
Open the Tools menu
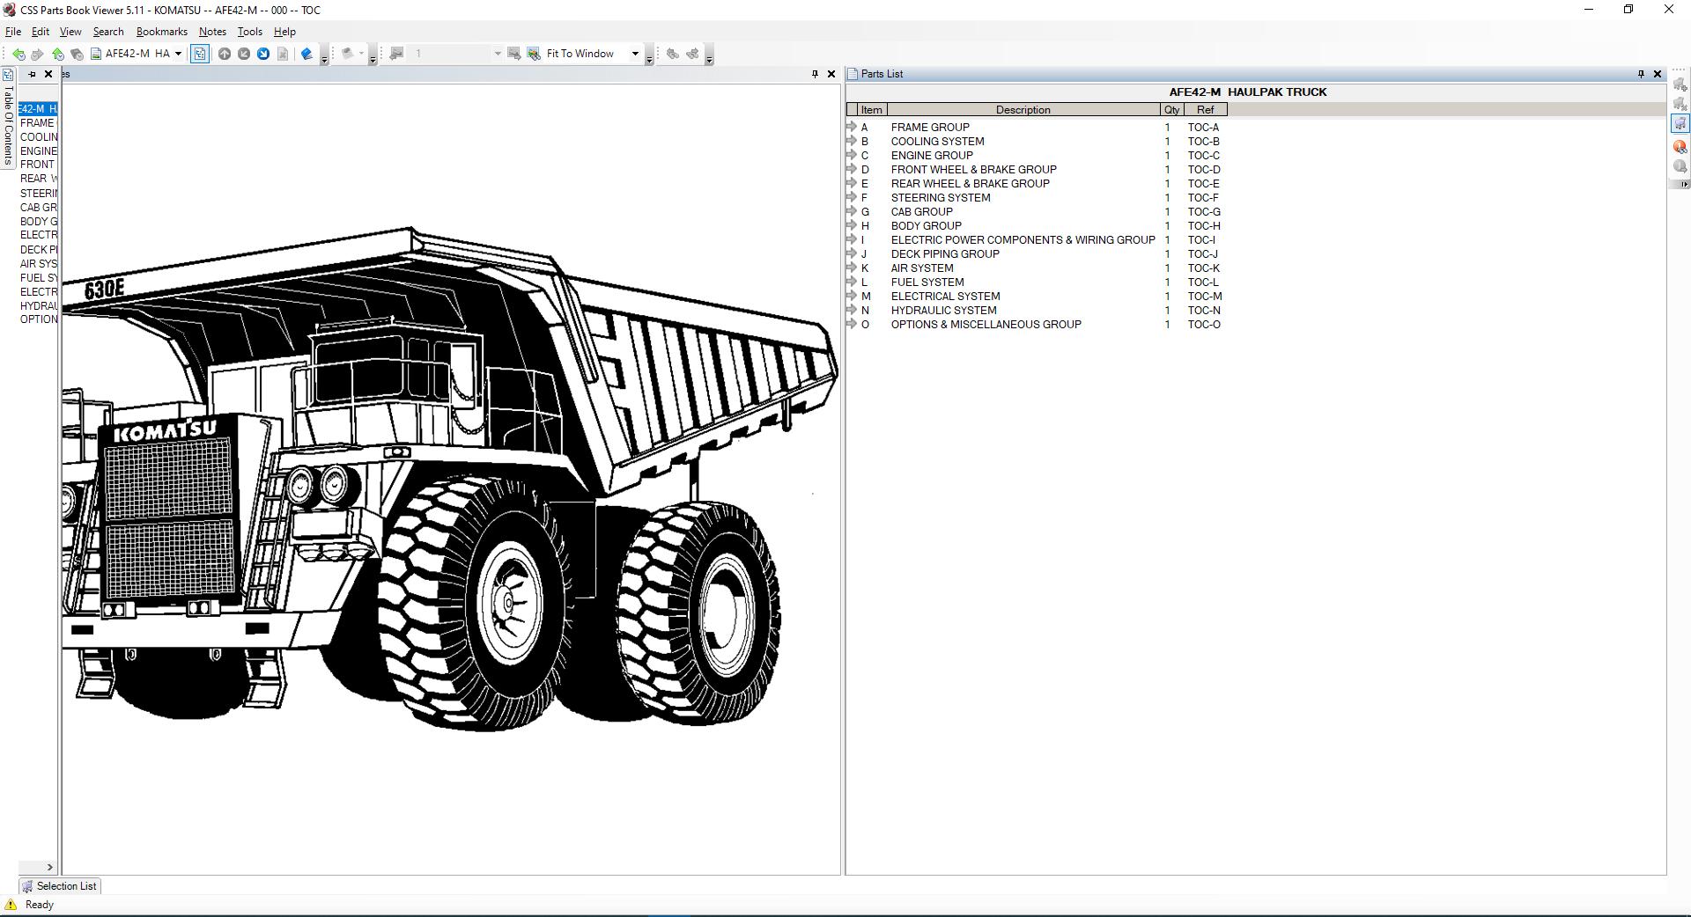pyautogui.click(x=249, y=32)
